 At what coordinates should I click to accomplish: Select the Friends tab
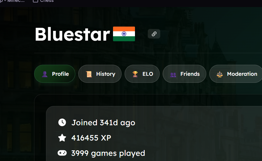coord(184,74)
